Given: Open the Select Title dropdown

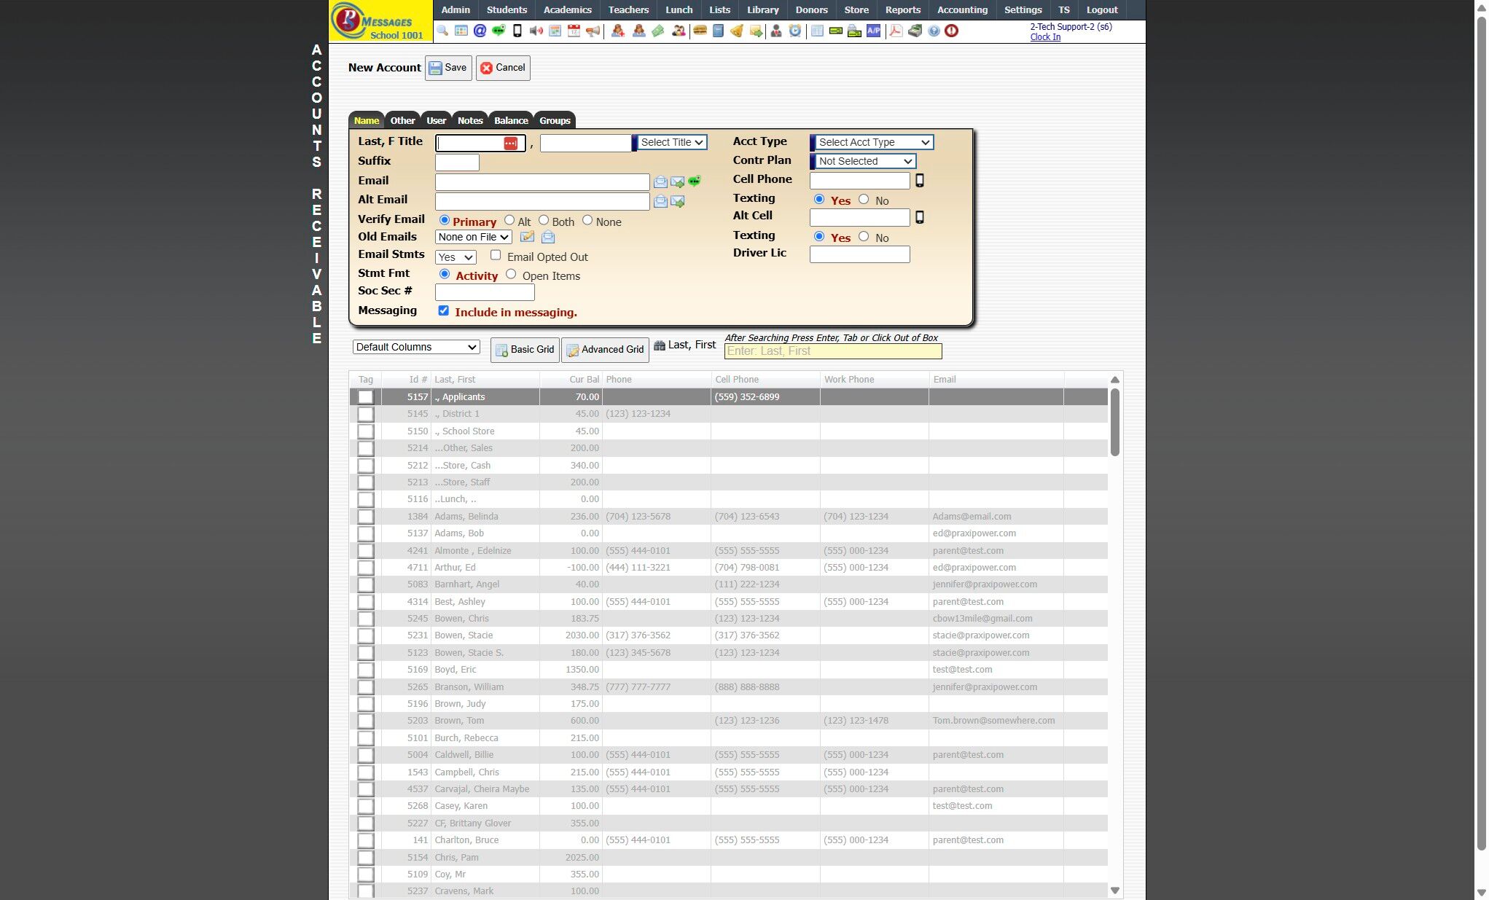Looking at the screenshot, I should pyautogui.click(x=671, y=142).
